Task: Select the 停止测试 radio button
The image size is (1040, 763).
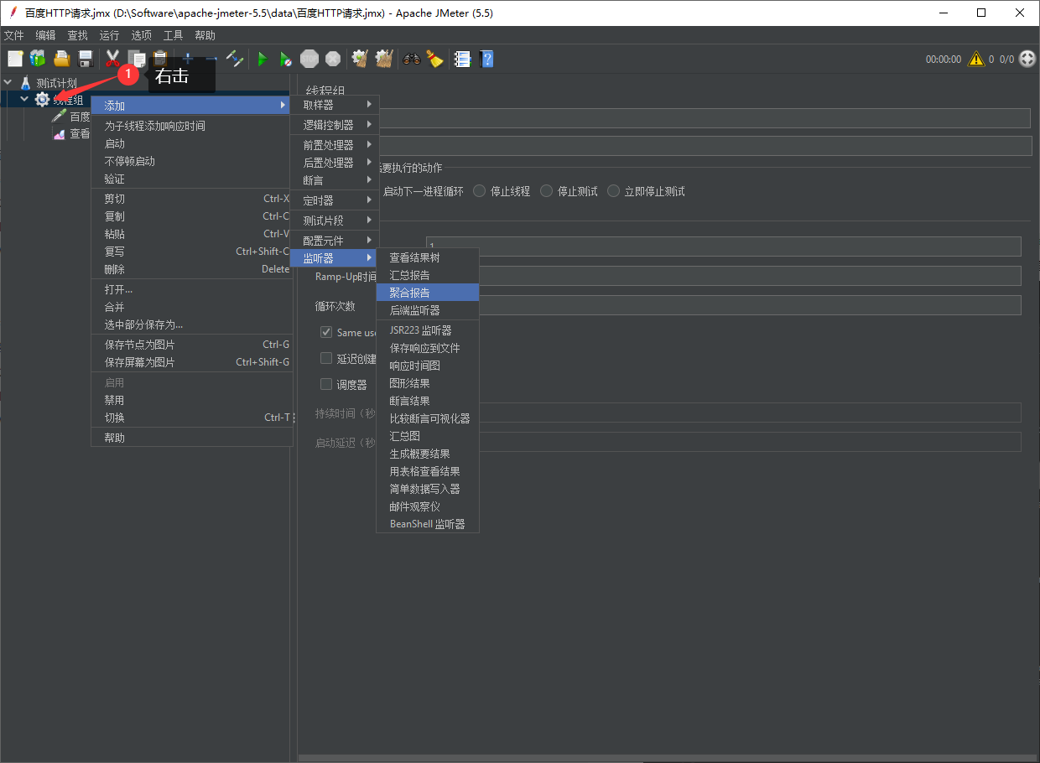Action: [x=547, y=191]
